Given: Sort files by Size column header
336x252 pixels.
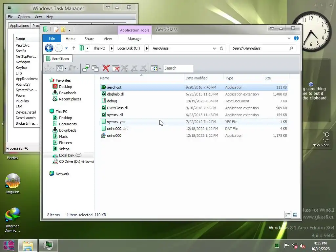Looking at the screenshot, I should [276, 78].
